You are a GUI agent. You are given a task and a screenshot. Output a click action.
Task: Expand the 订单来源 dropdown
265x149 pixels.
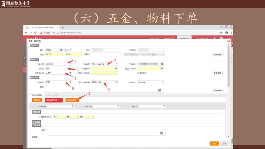click(70, 64)
